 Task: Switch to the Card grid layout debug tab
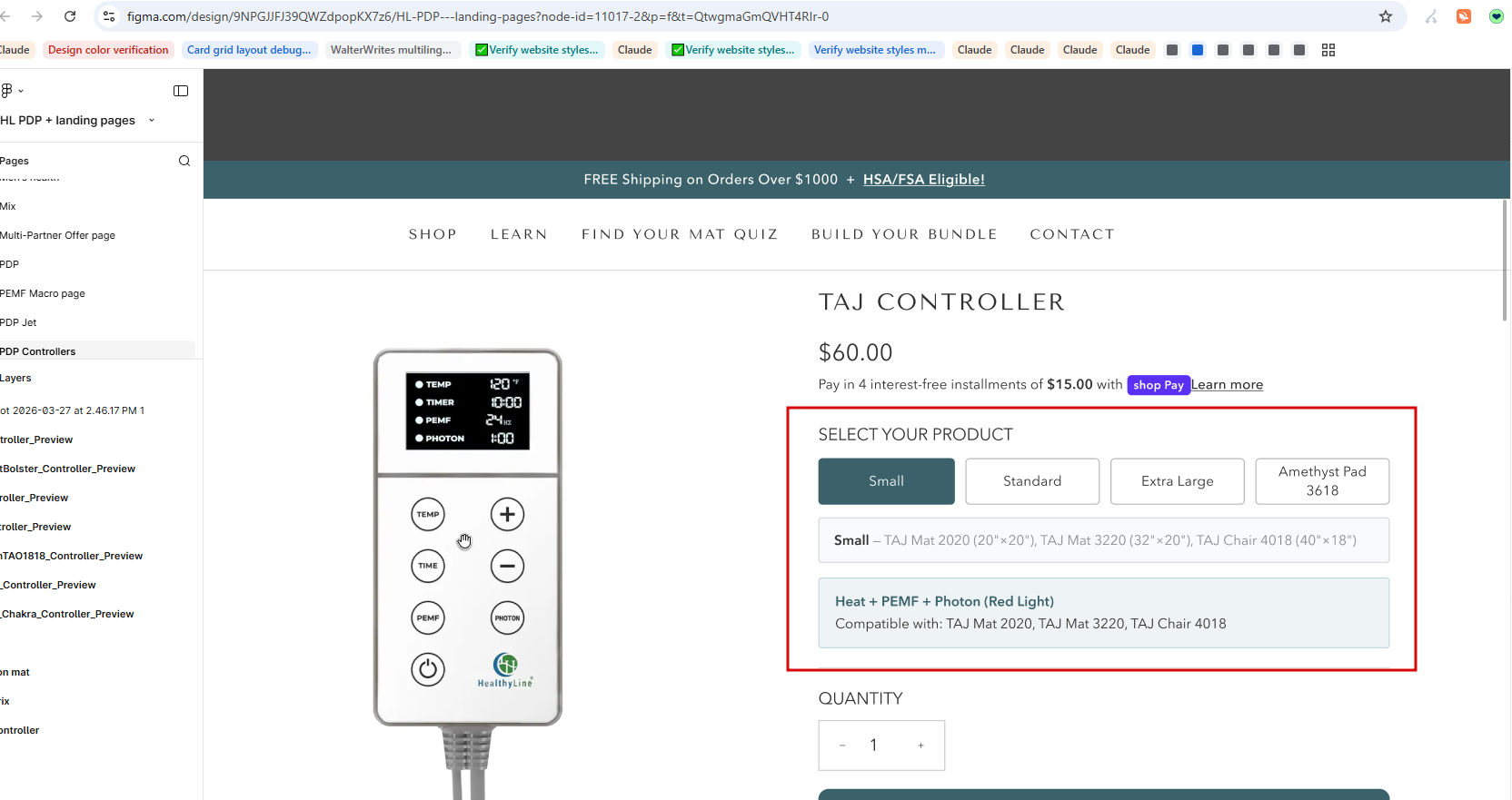tap(249, 50)
